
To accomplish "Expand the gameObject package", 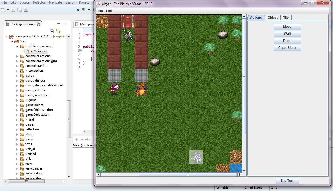I will [x=17, y=105].
